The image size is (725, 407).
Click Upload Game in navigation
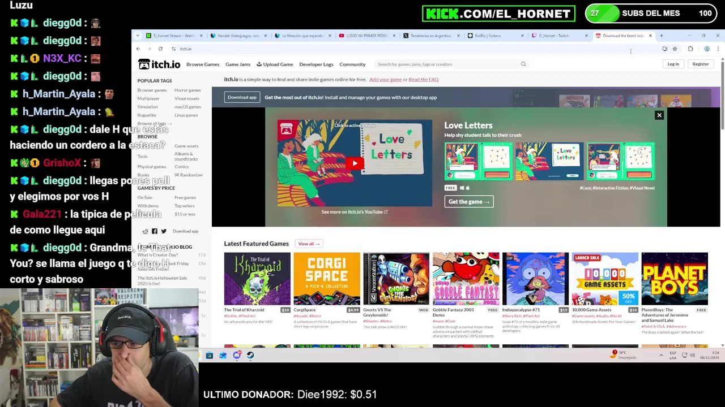tap(275, 64)
